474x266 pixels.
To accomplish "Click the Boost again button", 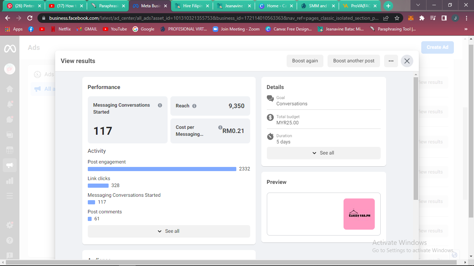I will (305, 61).
